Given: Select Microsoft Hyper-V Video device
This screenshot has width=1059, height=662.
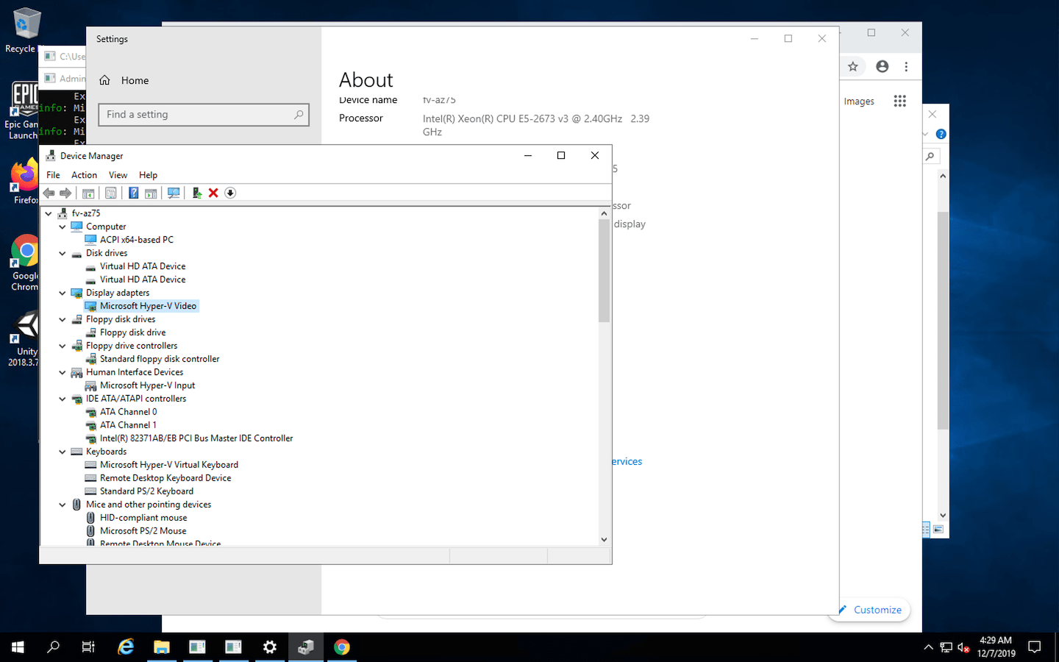Looking at the screenshot, I should [148, 306].
